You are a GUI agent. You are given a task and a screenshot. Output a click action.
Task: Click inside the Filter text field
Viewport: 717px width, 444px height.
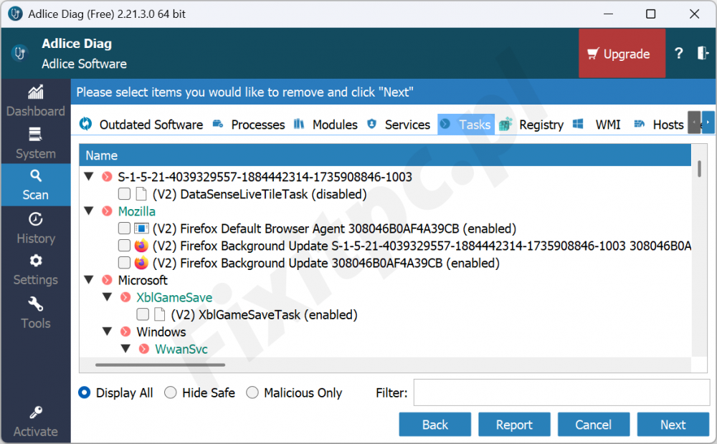pyautogui.click(x=561, y=392)
